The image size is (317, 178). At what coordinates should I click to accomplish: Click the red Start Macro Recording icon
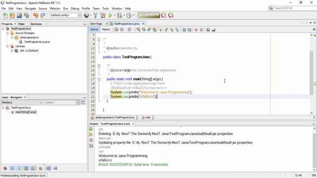point(196,30)
